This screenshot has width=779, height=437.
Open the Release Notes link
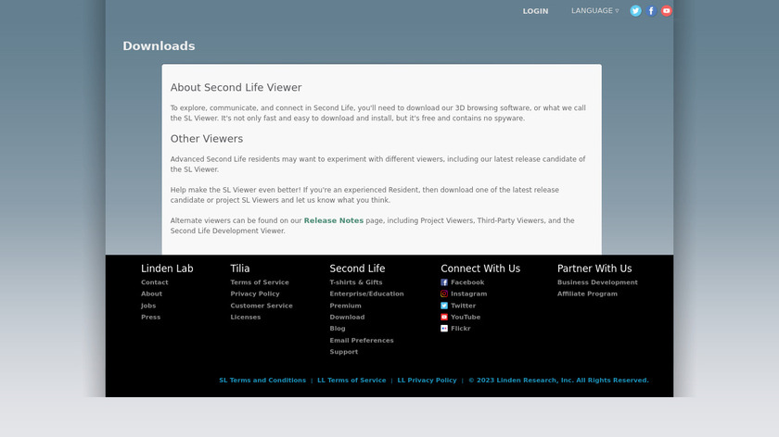pyautogui.click(x=334, y=220)
